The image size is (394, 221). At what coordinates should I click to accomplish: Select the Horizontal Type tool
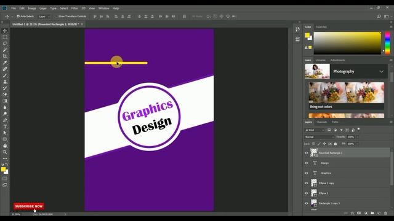click(x=5, y=126)
